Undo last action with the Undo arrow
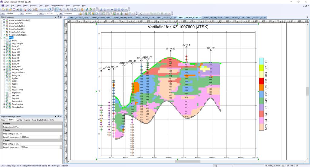This screenshot has height=167, width=310. click(x=41, y=9)
